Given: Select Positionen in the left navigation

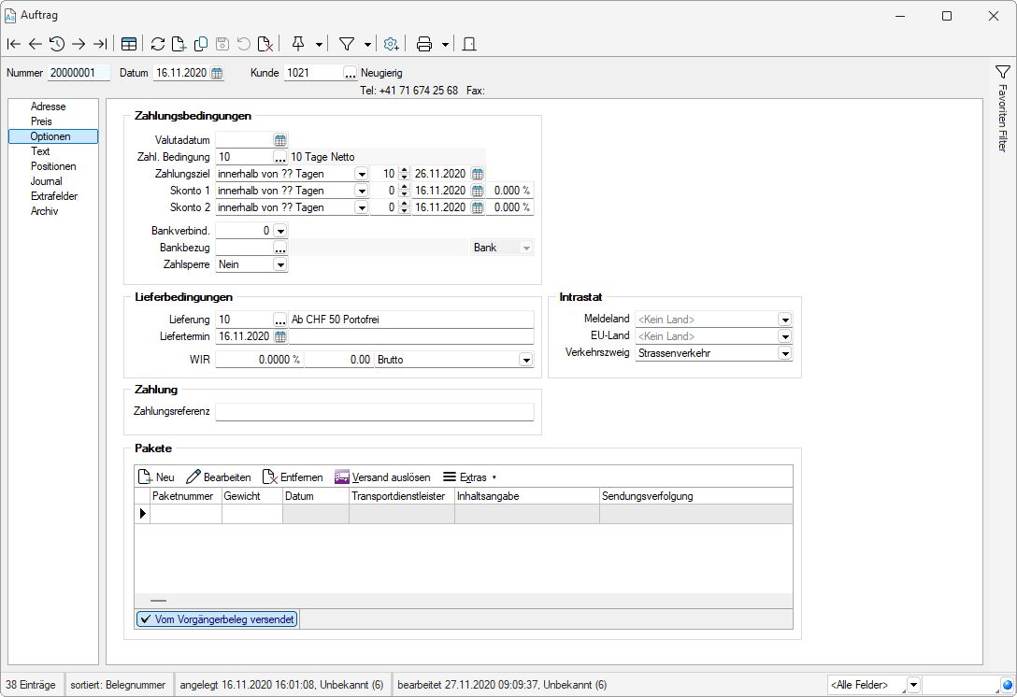Looking at the screenshot, I should tap(53, 166).
